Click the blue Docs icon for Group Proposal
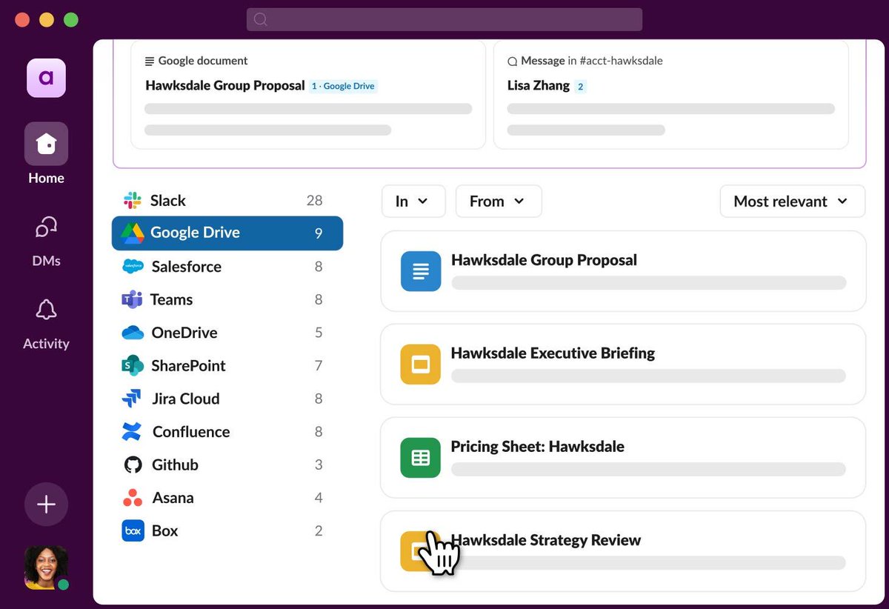 pos(421,271)
